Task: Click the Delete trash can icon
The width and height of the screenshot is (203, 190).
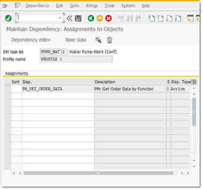Action: [110, 40]
